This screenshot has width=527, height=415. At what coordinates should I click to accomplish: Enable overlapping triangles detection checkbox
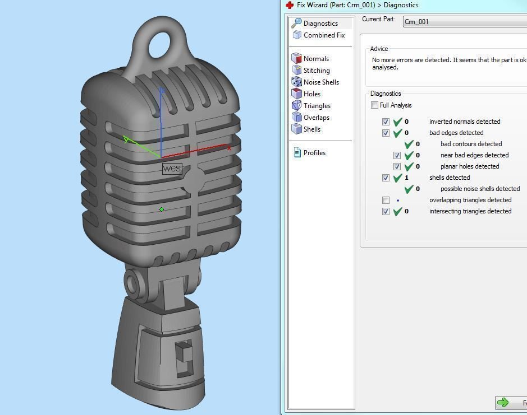click(386, 200)
